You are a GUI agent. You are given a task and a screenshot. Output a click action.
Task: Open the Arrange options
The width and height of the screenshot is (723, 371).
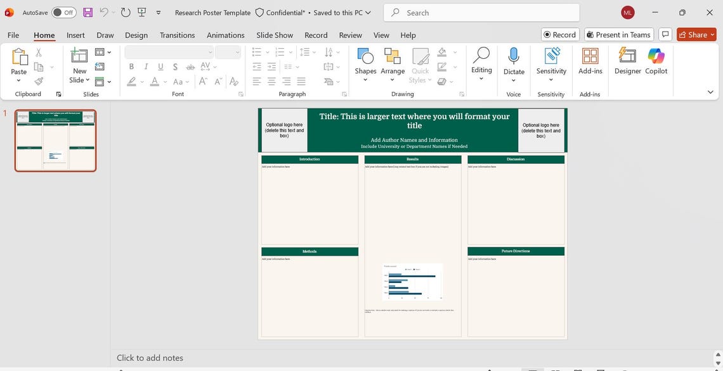[393, 65]
